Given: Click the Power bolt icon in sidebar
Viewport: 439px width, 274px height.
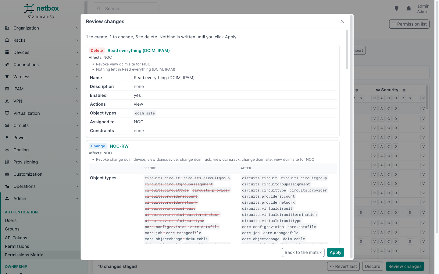Looking at the screenshot, I should click(7, 138).
